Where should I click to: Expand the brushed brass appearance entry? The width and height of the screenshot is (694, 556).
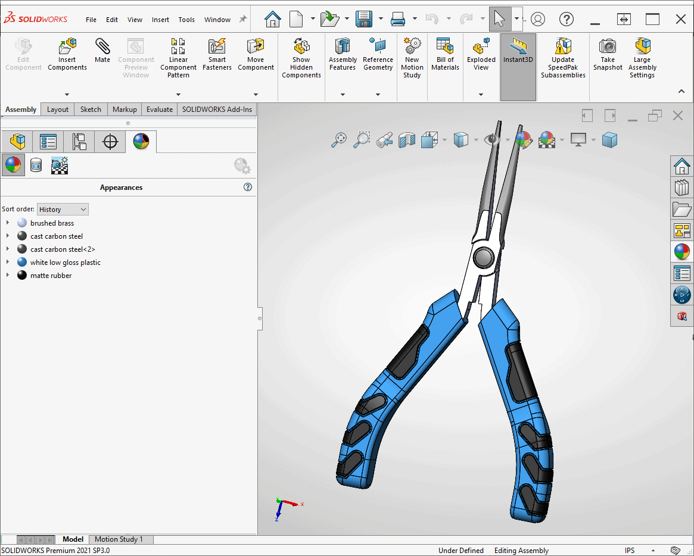tap(7, 223)
